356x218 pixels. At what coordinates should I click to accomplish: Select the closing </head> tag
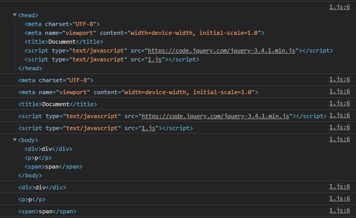[x=30, y=69]
